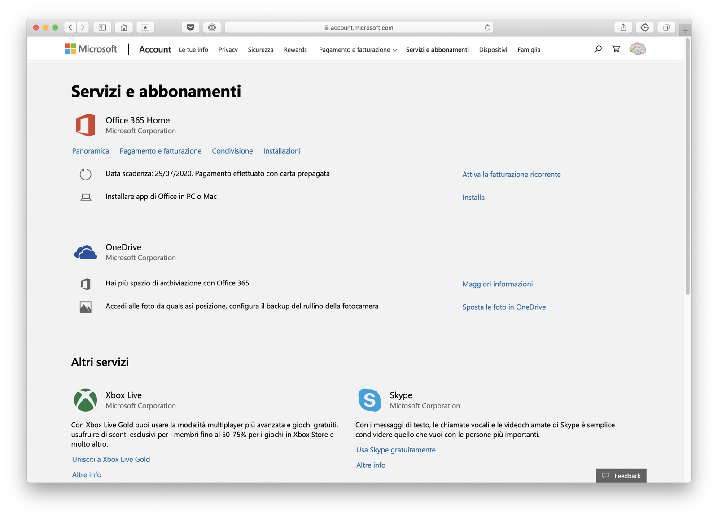This screenshot has height=518, width=718.
Task: Click the OneDrive cloud icon
Action: [x=85, y=252]
